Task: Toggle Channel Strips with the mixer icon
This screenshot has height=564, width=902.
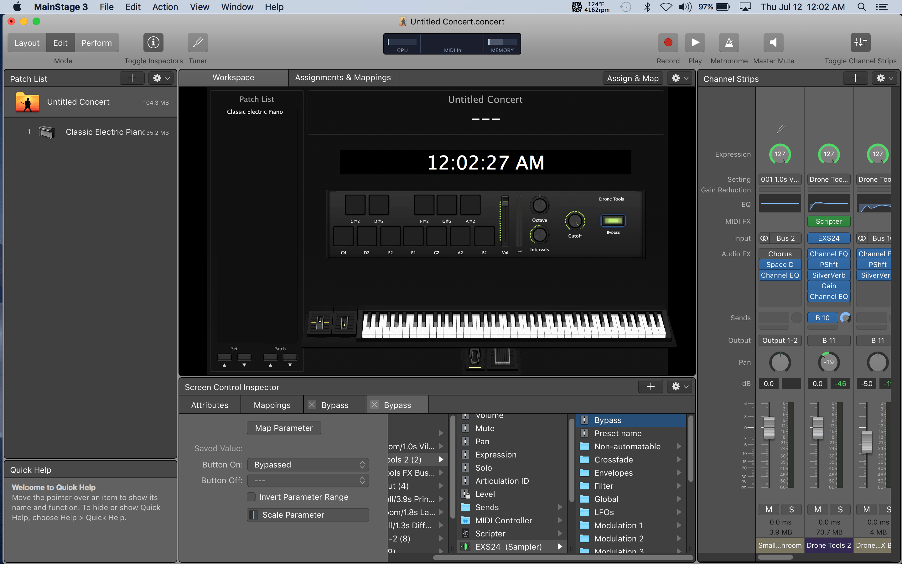Action: [x=860, y=43]
